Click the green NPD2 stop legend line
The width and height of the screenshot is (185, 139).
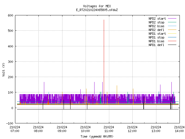[172, 22]
